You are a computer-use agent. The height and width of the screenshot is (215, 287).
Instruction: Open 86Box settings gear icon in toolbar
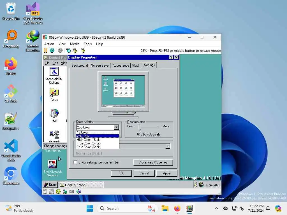83,50
